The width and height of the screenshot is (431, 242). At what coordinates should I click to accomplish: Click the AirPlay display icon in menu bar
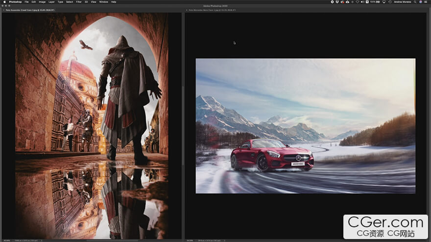point(384,2)
